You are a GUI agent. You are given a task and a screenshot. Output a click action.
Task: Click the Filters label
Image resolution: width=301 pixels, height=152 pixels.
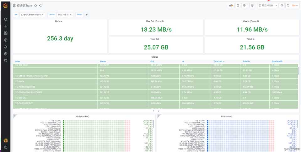[79, 14]
